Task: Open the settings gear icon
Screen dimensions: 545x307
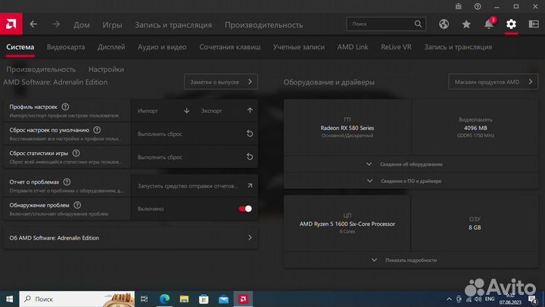Action: click(x=511, y=24)
